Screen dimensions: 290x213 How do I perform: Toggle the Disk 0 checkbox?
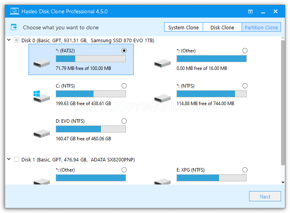point(16,40)
